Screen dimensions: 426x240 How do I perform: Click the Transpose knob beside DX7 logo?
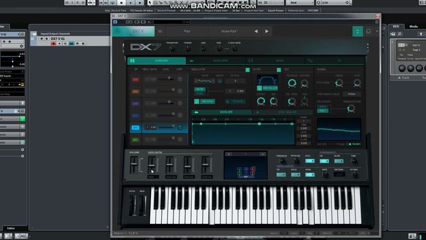pos(172,49)
